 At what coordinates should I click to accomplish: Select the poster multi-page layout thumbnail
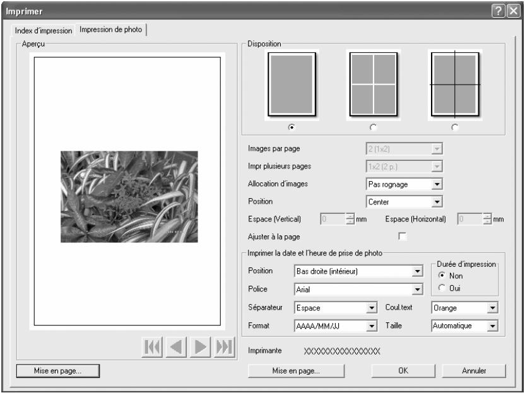tap(455, 85)
